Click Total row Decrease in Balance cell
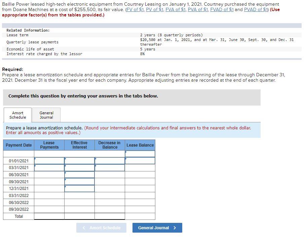Image resolution: width=307 pixels, height=240 pixels. coord(110,216)
